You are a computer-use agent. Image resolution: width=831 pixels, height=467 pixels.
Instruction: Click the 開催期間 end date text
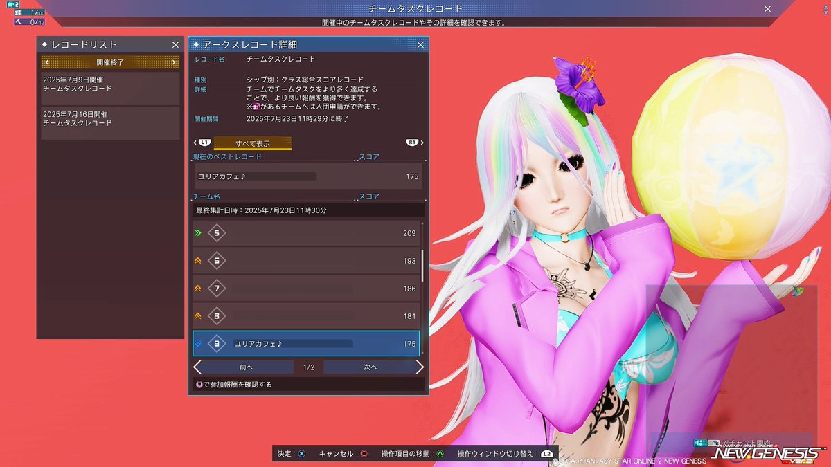pyautogui.click(x=298, y=119)
